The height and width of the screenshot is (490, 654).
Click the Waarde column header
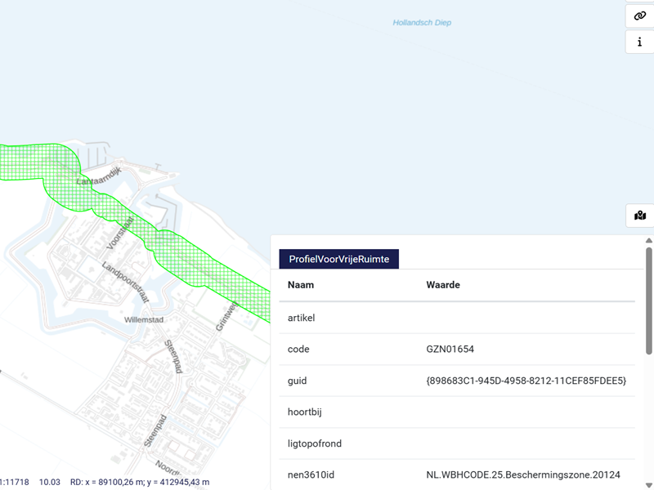[443, 285]
